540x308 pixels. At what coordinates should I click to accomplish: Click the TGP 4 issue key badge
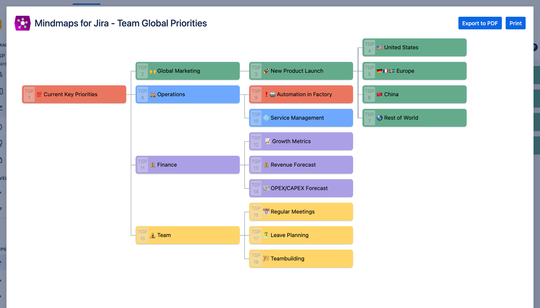click(369, 48)
